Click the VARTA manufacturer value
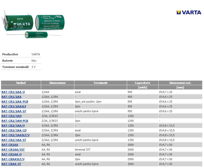The height and width of the screenshot is (168, 204). click(36, 54)
